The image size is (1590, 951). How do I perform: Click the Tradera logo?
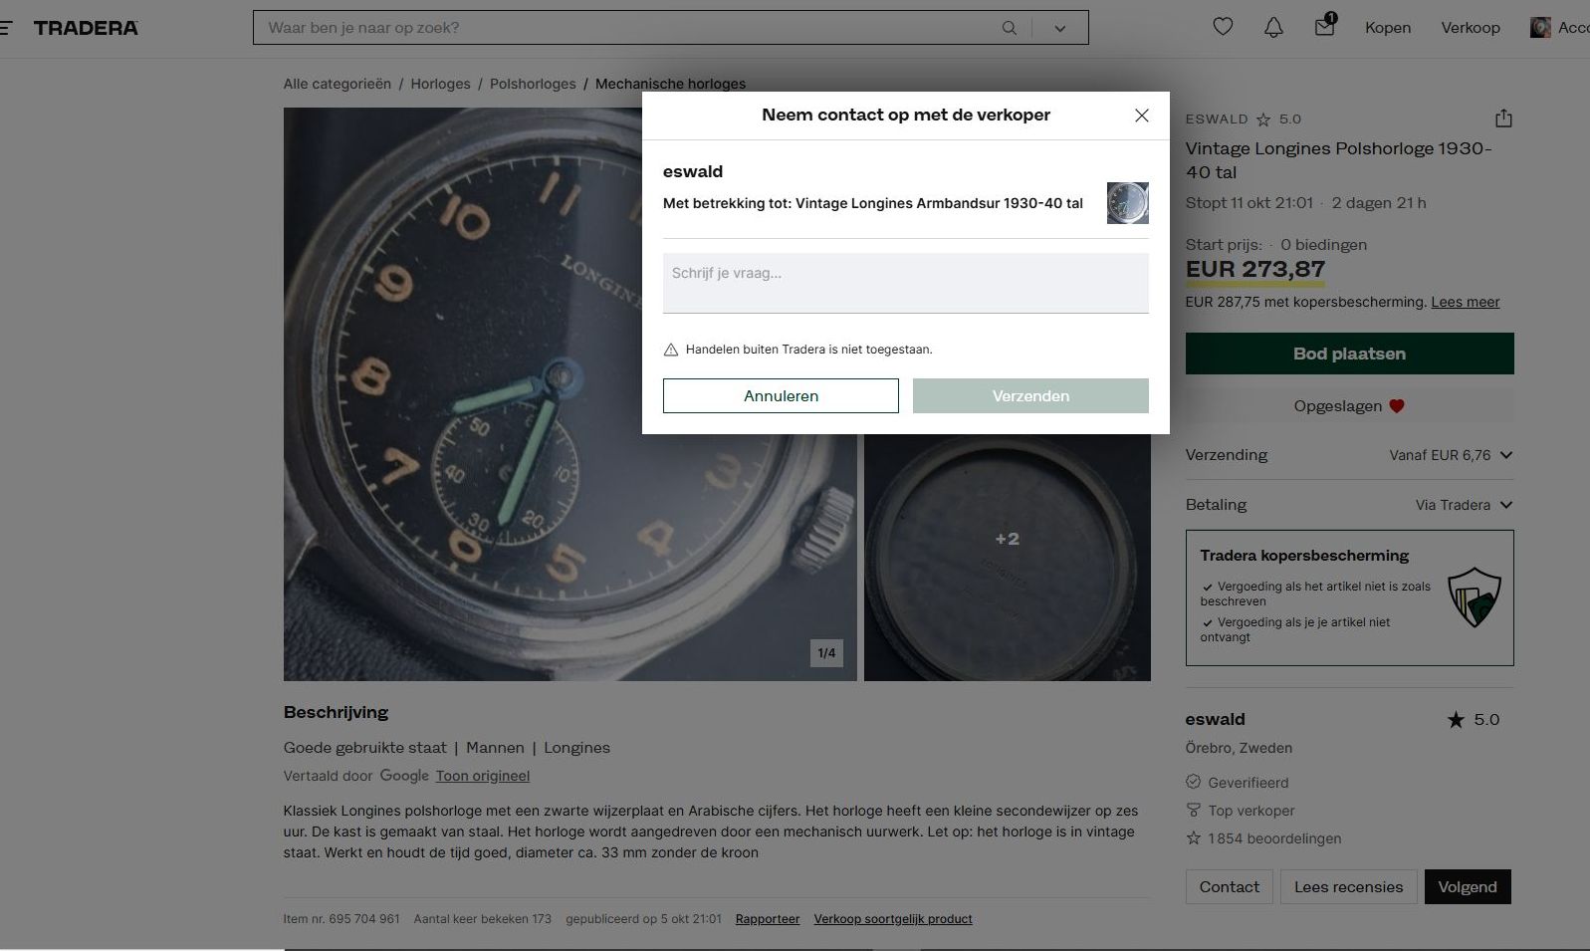86,28
